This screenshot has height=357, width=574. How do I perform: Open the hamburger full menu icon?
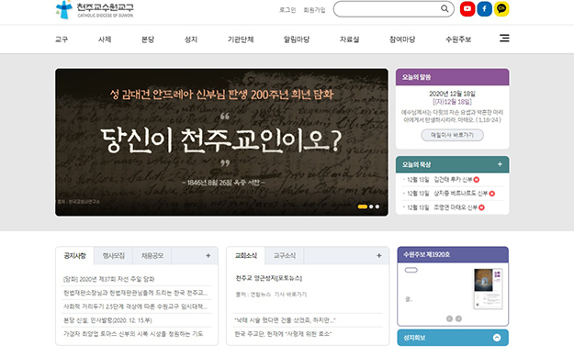(504, 38)
